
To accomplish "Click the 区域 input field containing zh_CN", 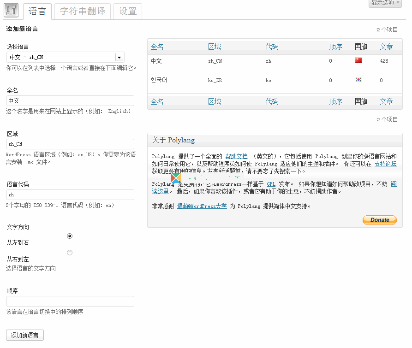I will click(70, 144).
